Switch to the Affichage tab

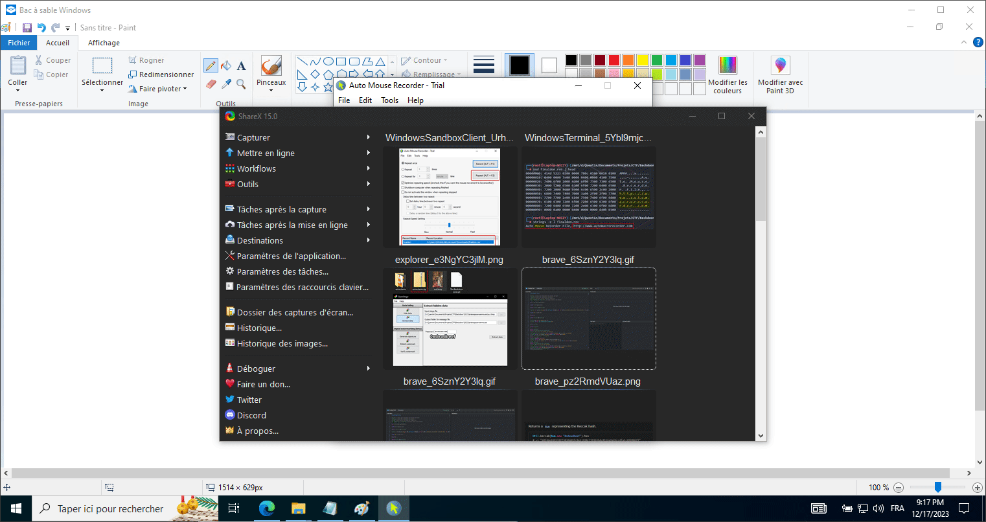104,43
